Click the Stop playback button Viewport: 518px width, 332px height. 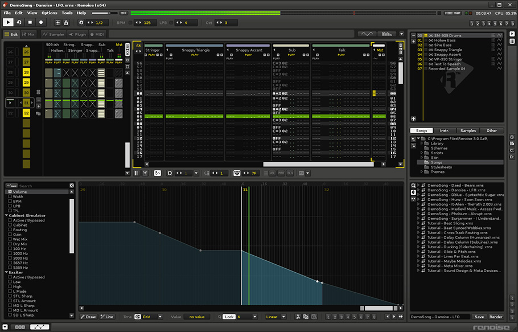[30, 22]
